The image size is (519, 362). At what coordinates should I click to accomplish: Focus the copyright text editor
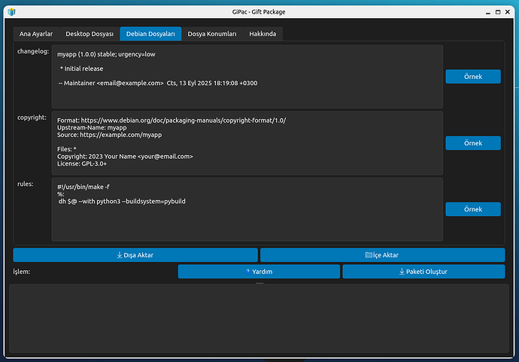pyautogui.click(x=247, y=143)
